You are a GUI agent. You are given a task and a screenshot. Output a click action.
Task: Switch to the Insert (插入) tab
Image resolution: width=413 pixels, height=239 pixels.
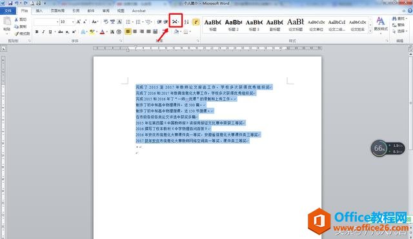pyautogui.click(x=39, y=11)
